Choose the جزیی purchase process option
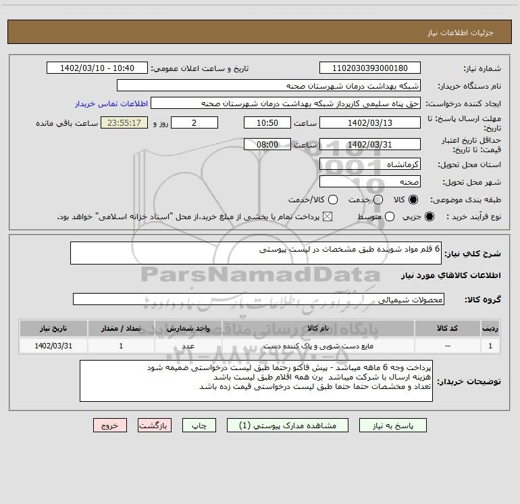Screen dimensions: 520x504 (x=429, y=216)
